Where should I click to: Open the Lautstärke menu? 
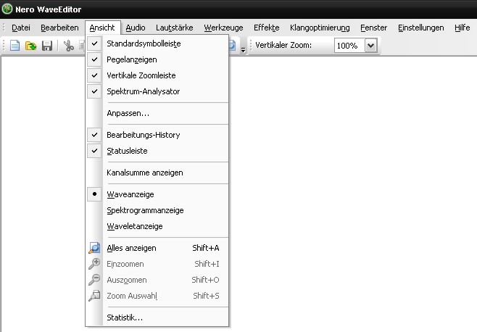click(175, 28)
